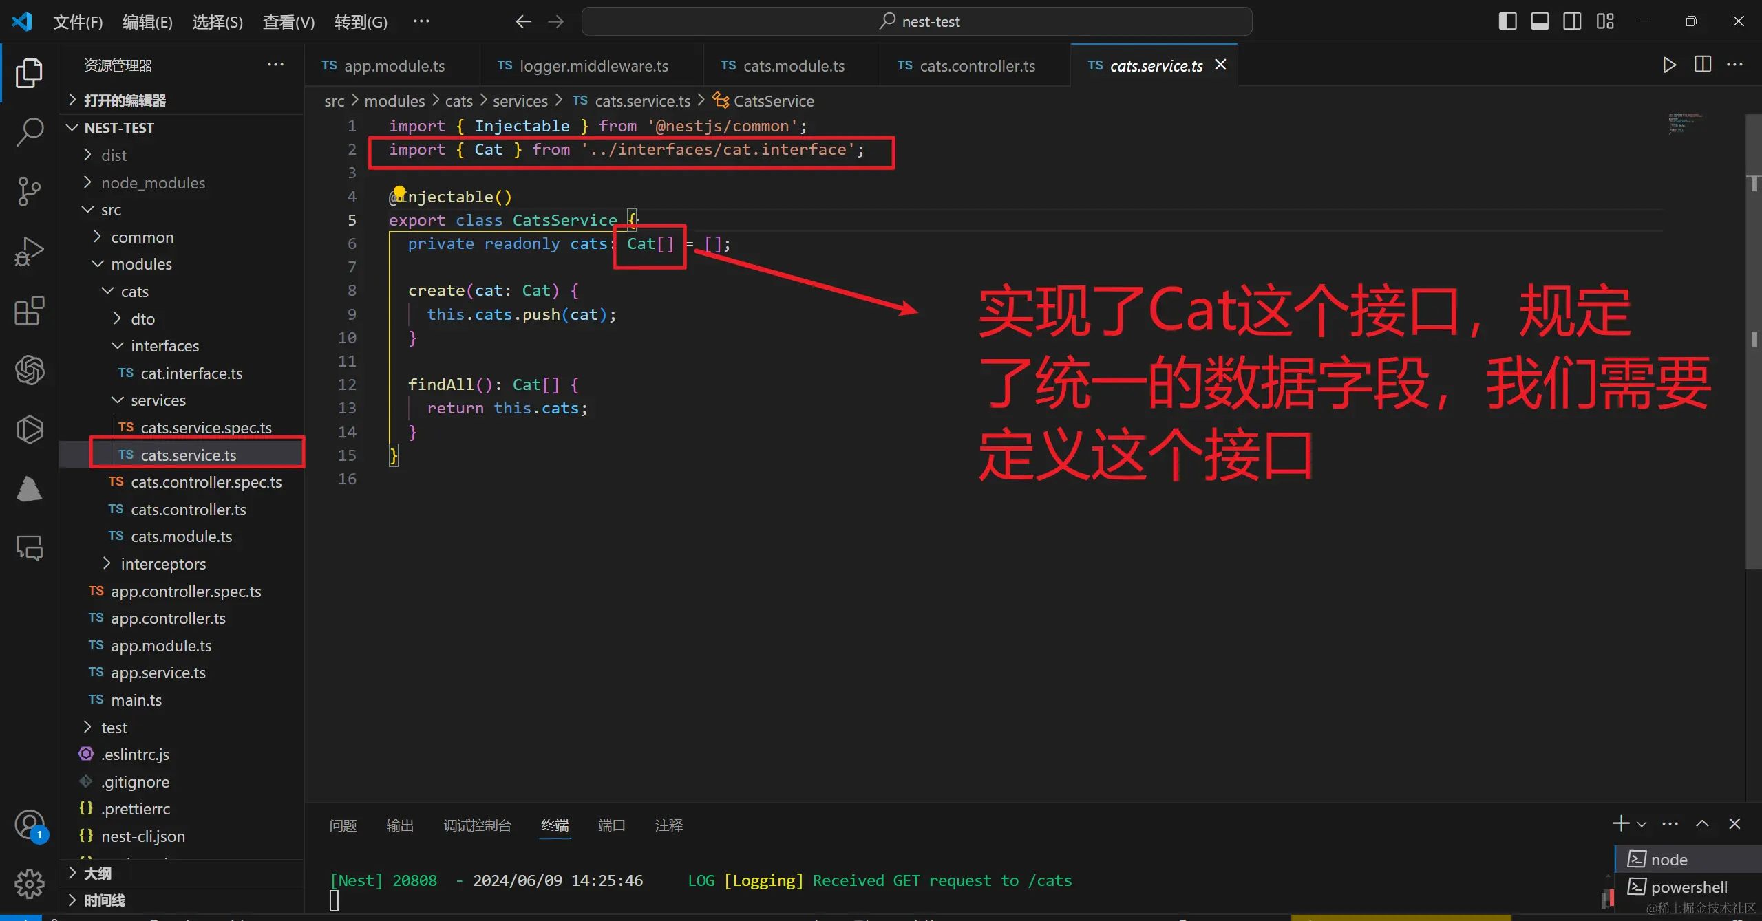
Task: Expand the dist folder
Action: tap(182, 155)
